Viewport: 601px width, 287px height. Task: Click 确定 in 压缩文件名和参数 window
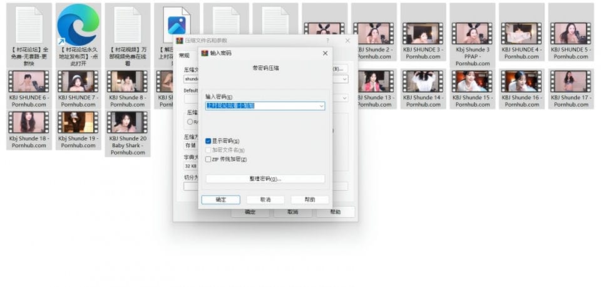(250, 212)
